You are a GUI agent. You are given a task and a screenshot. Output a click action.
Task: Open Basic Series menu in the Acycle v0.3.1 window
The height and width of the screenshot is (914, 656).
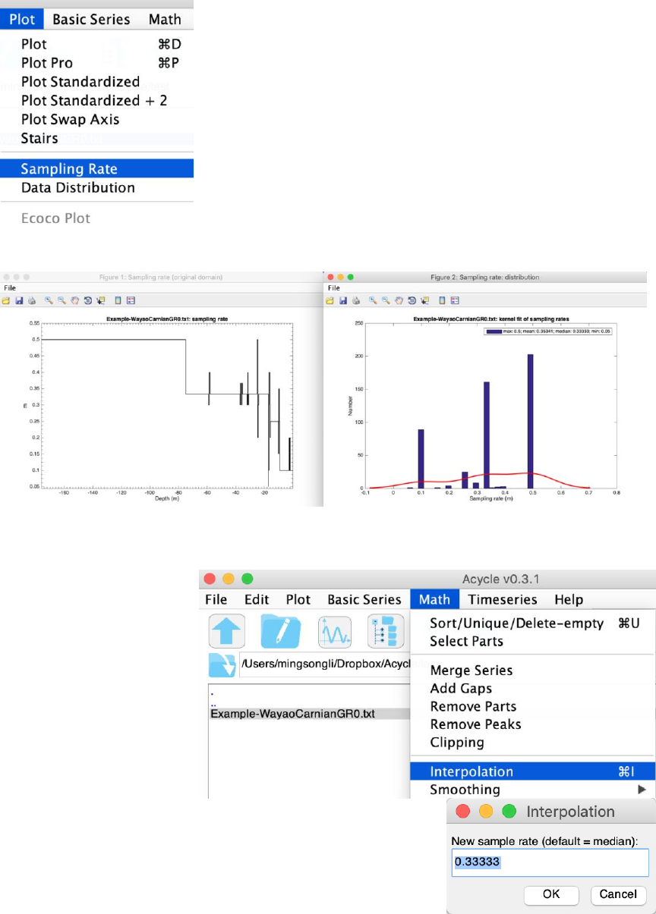tap(364, 599)
